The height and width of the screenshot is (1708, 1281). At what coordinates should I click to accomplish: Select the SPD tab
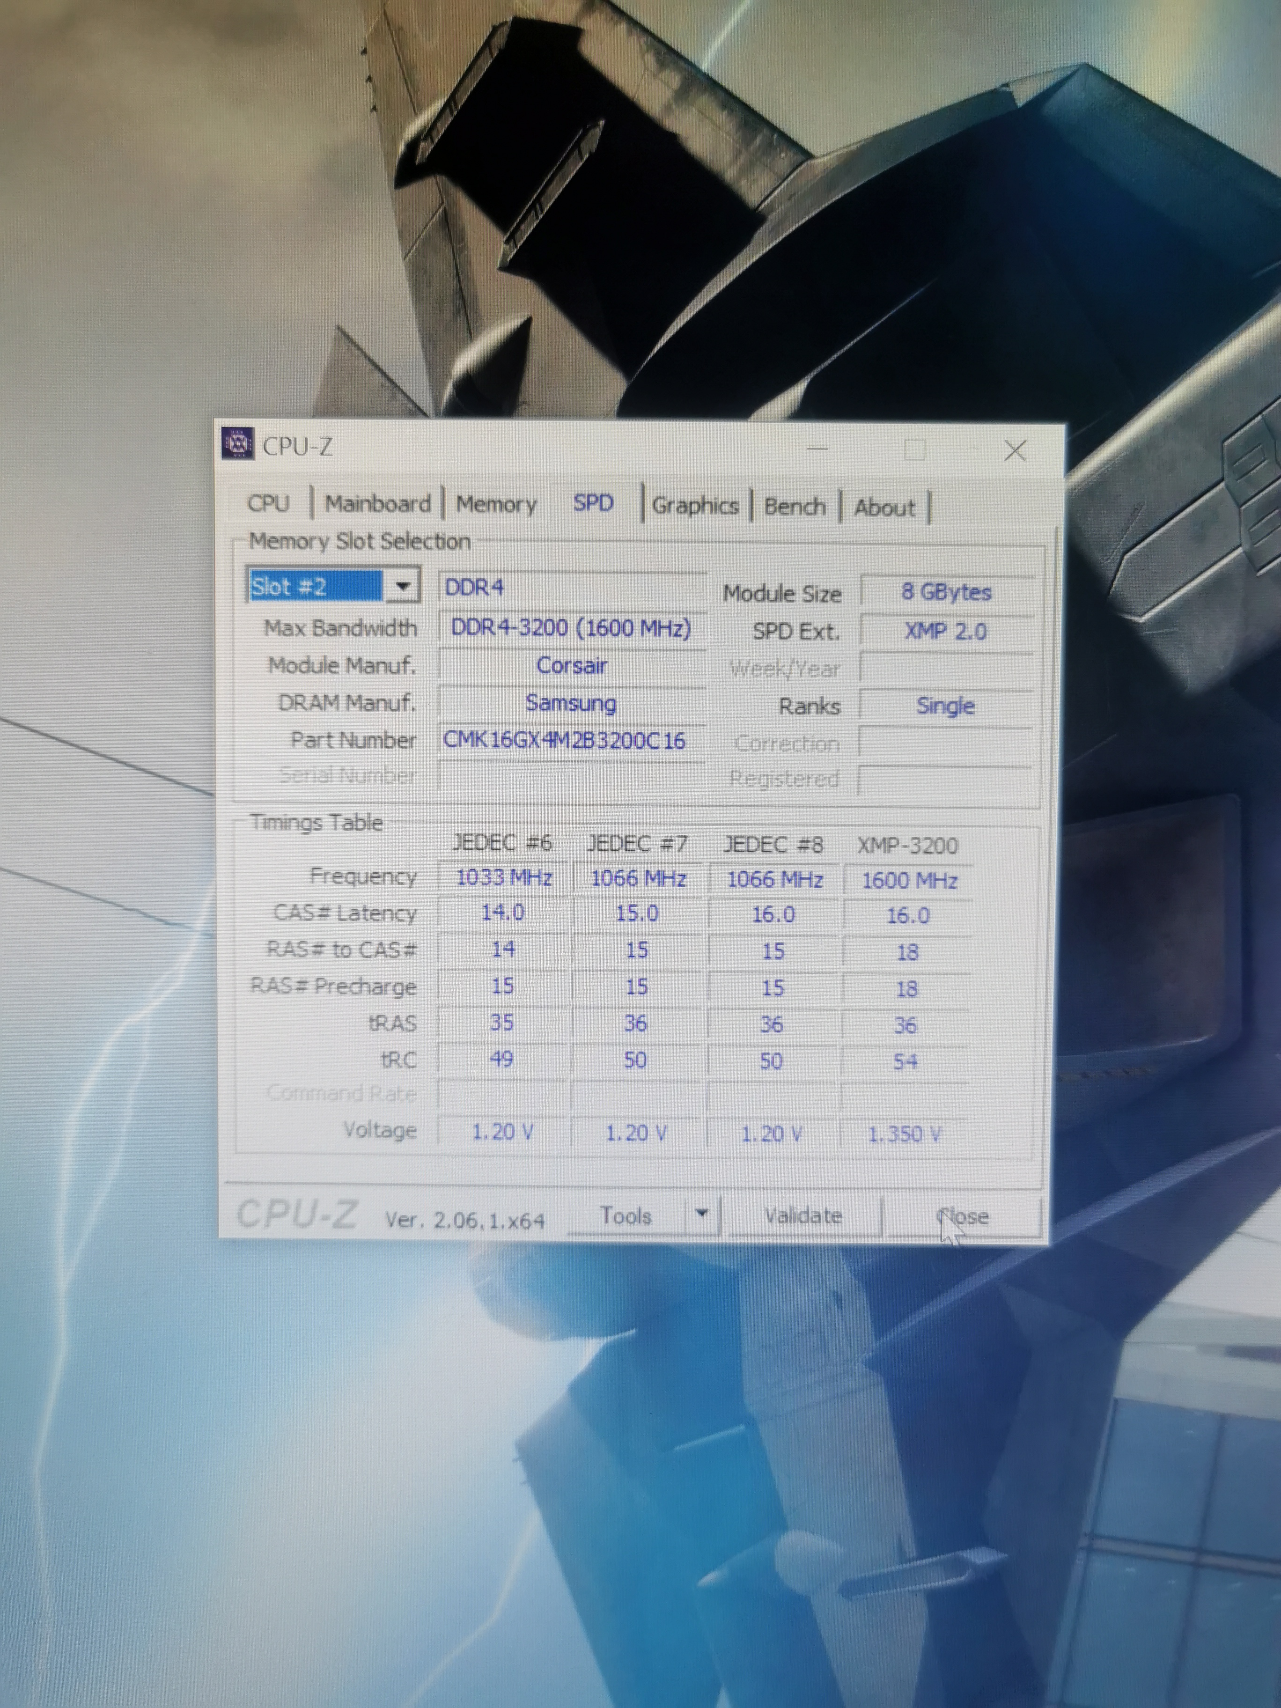[593, 503]
